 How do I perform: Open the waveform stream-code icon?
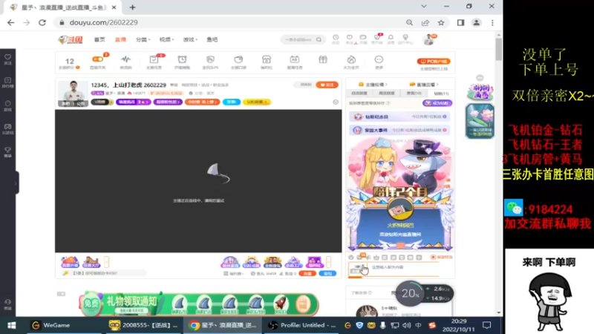coord(125,59)
